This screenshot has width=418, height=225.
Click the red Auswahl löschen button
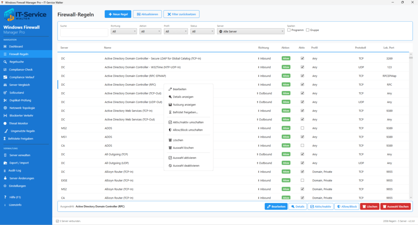(396, 207)
